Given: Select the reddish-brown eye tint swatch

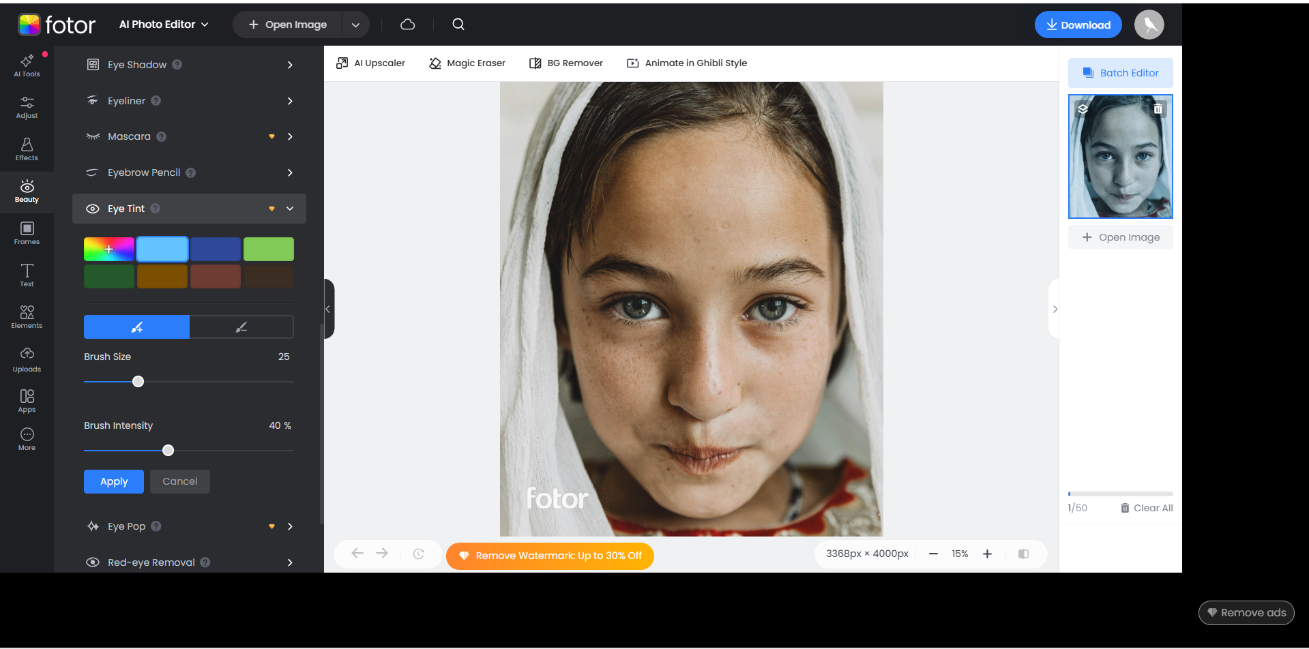Looking at the screenshot, I should tap(216, 276).
